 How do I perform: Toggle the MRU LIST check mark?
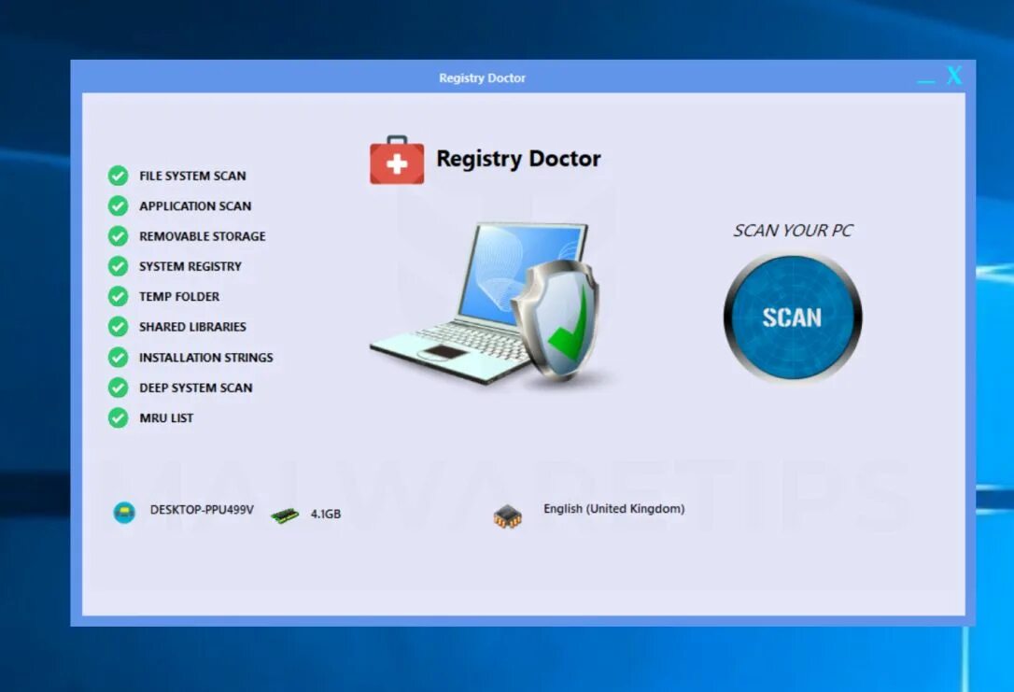118,417
